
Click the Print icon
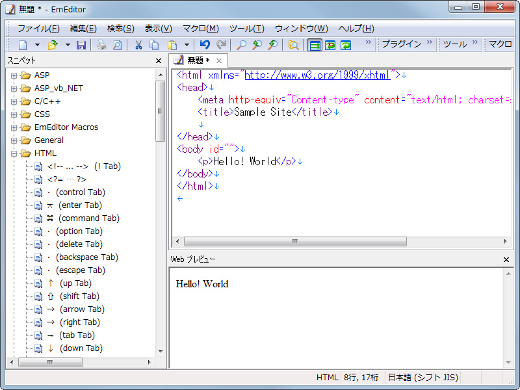pos(101,45)
